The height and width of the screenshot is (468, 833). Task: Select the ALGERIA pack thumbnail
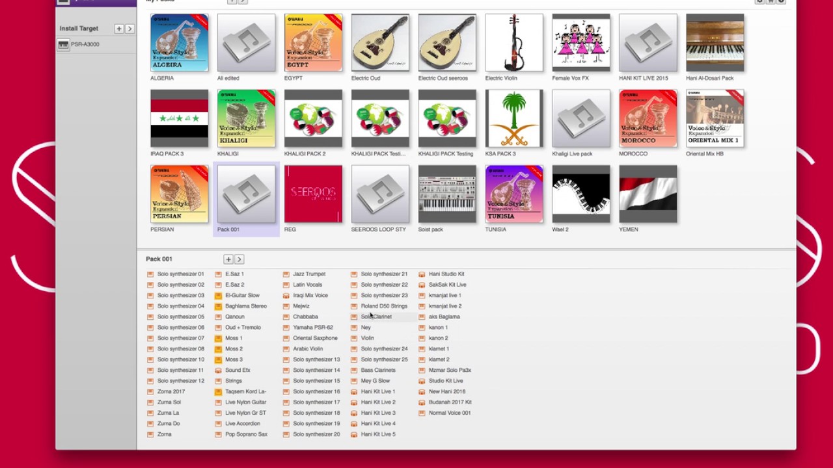click(x=179, y=42)
